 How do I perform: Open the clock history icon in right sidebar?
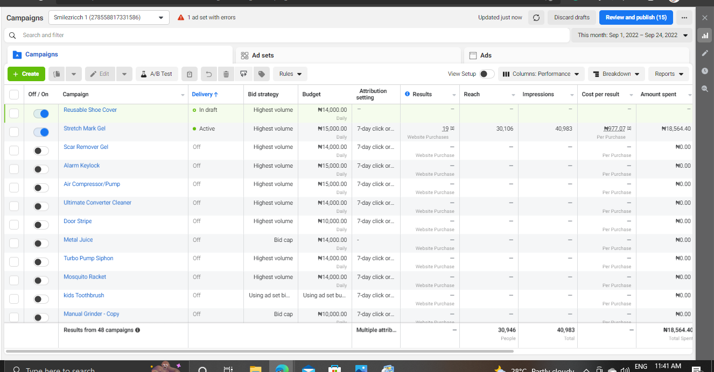(704, 71)
